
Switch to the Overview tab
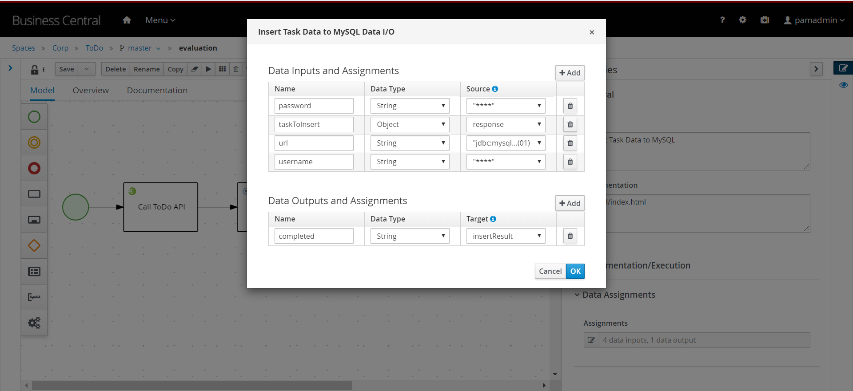(91, 91)
